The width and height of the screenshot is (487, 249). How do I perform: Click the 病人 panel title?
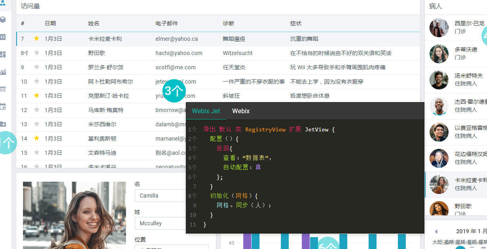coord(435,6)
